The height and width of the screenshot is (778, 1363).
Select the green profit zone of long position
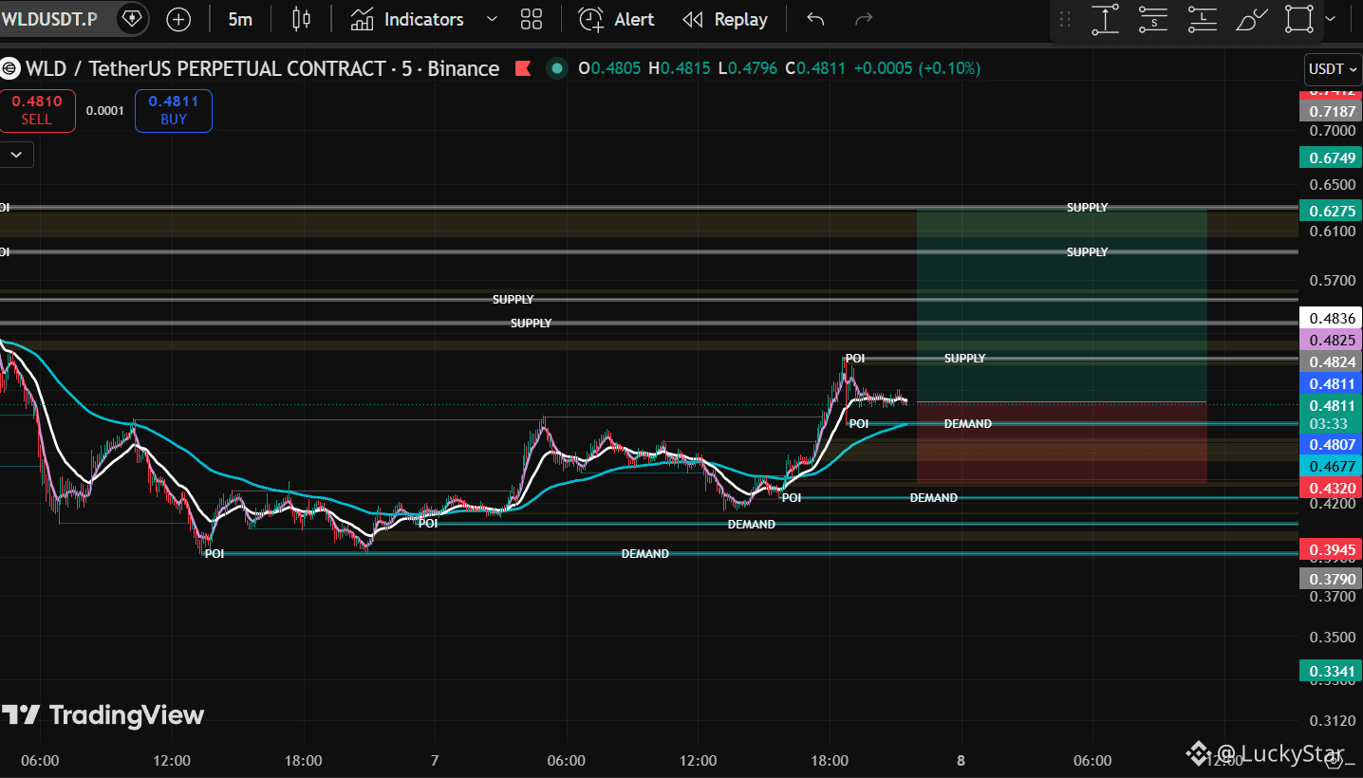(1061, 306)
